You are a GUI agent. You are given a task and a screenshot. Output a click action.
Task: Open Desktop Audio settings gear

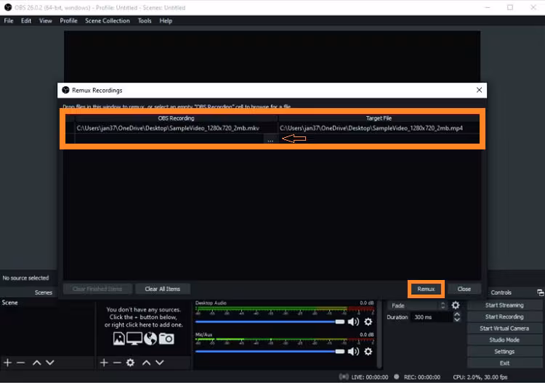pos(368,322)
